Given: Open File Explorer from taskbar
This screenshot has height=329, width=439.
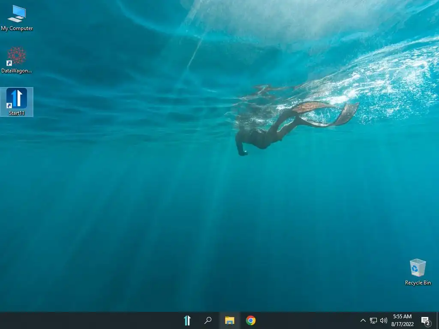Looking at the screenshot, I should [x=230, y=320].
